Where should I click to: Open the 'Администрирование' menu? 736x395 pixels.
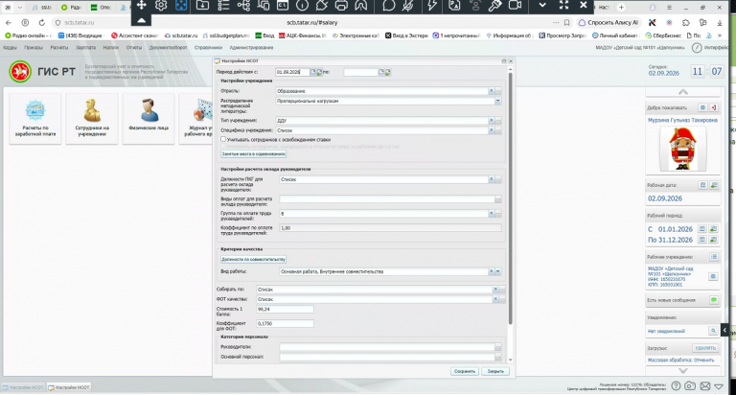click(251, 47)
